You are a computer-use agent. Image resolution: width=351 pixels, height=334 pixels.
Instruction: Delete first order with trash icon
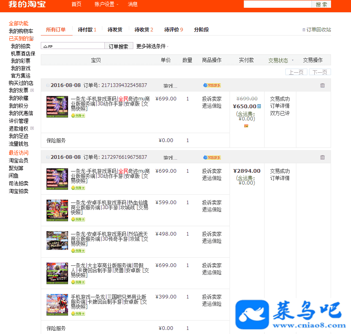tap(322, 85)
